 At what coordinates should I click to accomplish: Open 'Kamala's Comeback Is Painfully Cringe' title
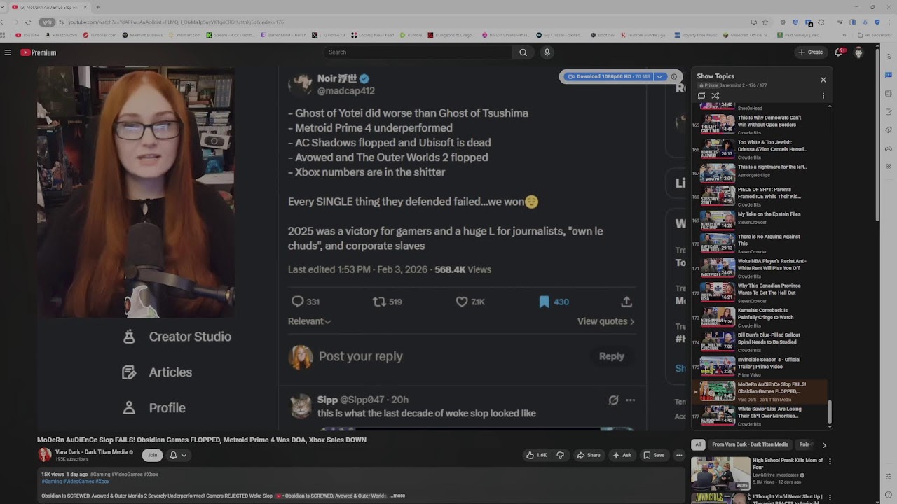pyautogui.click(x=766, y=314)
